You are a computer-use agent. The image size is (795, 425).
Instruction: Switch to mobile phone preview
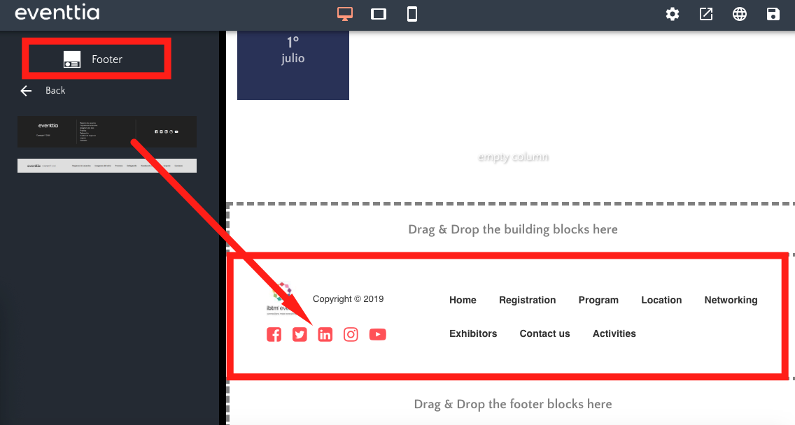[x=412, y=14]
